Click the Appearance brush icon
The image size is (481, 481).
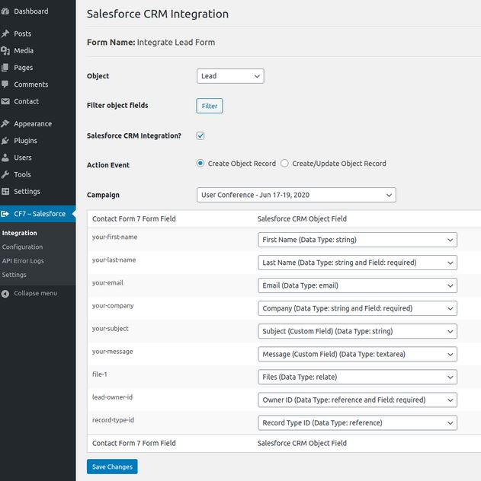(x=5, y=123)
